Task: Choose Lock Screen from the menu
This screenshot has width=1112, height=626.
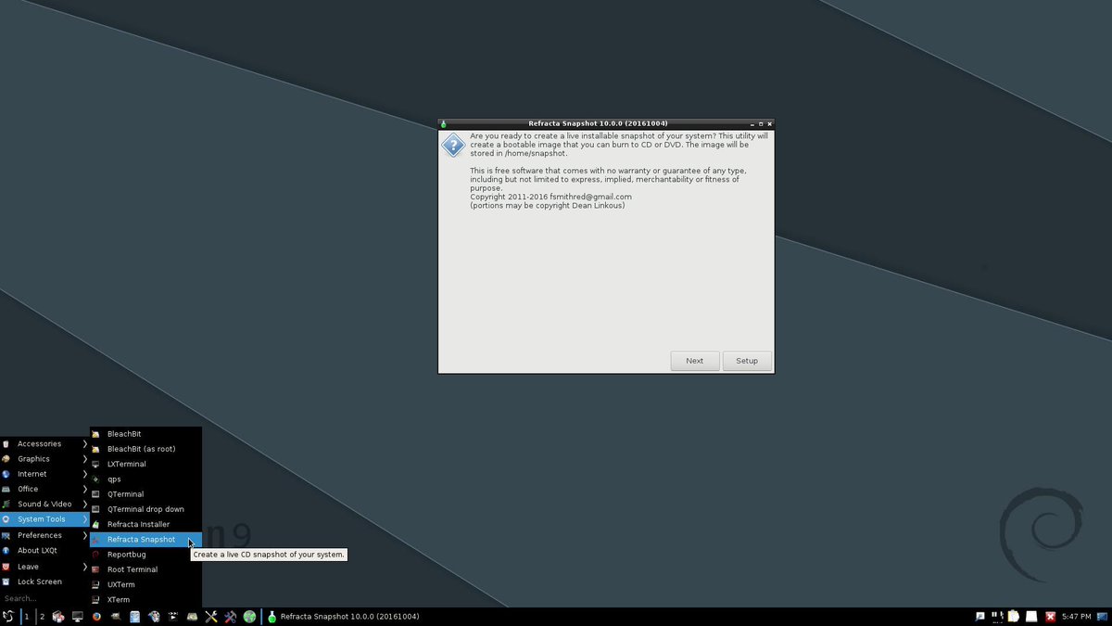Action: (44, 581)
